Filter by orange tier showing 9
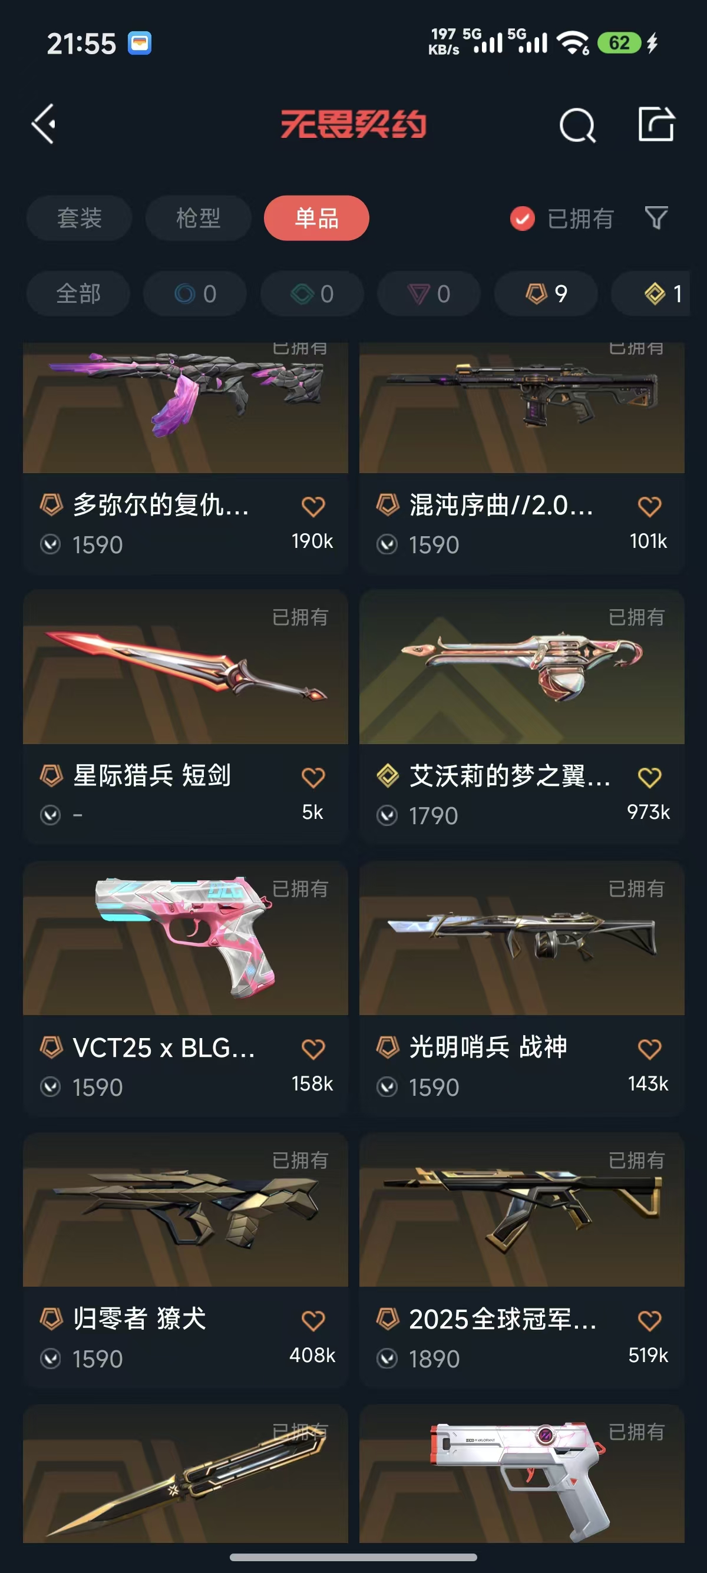 [546, 294]
